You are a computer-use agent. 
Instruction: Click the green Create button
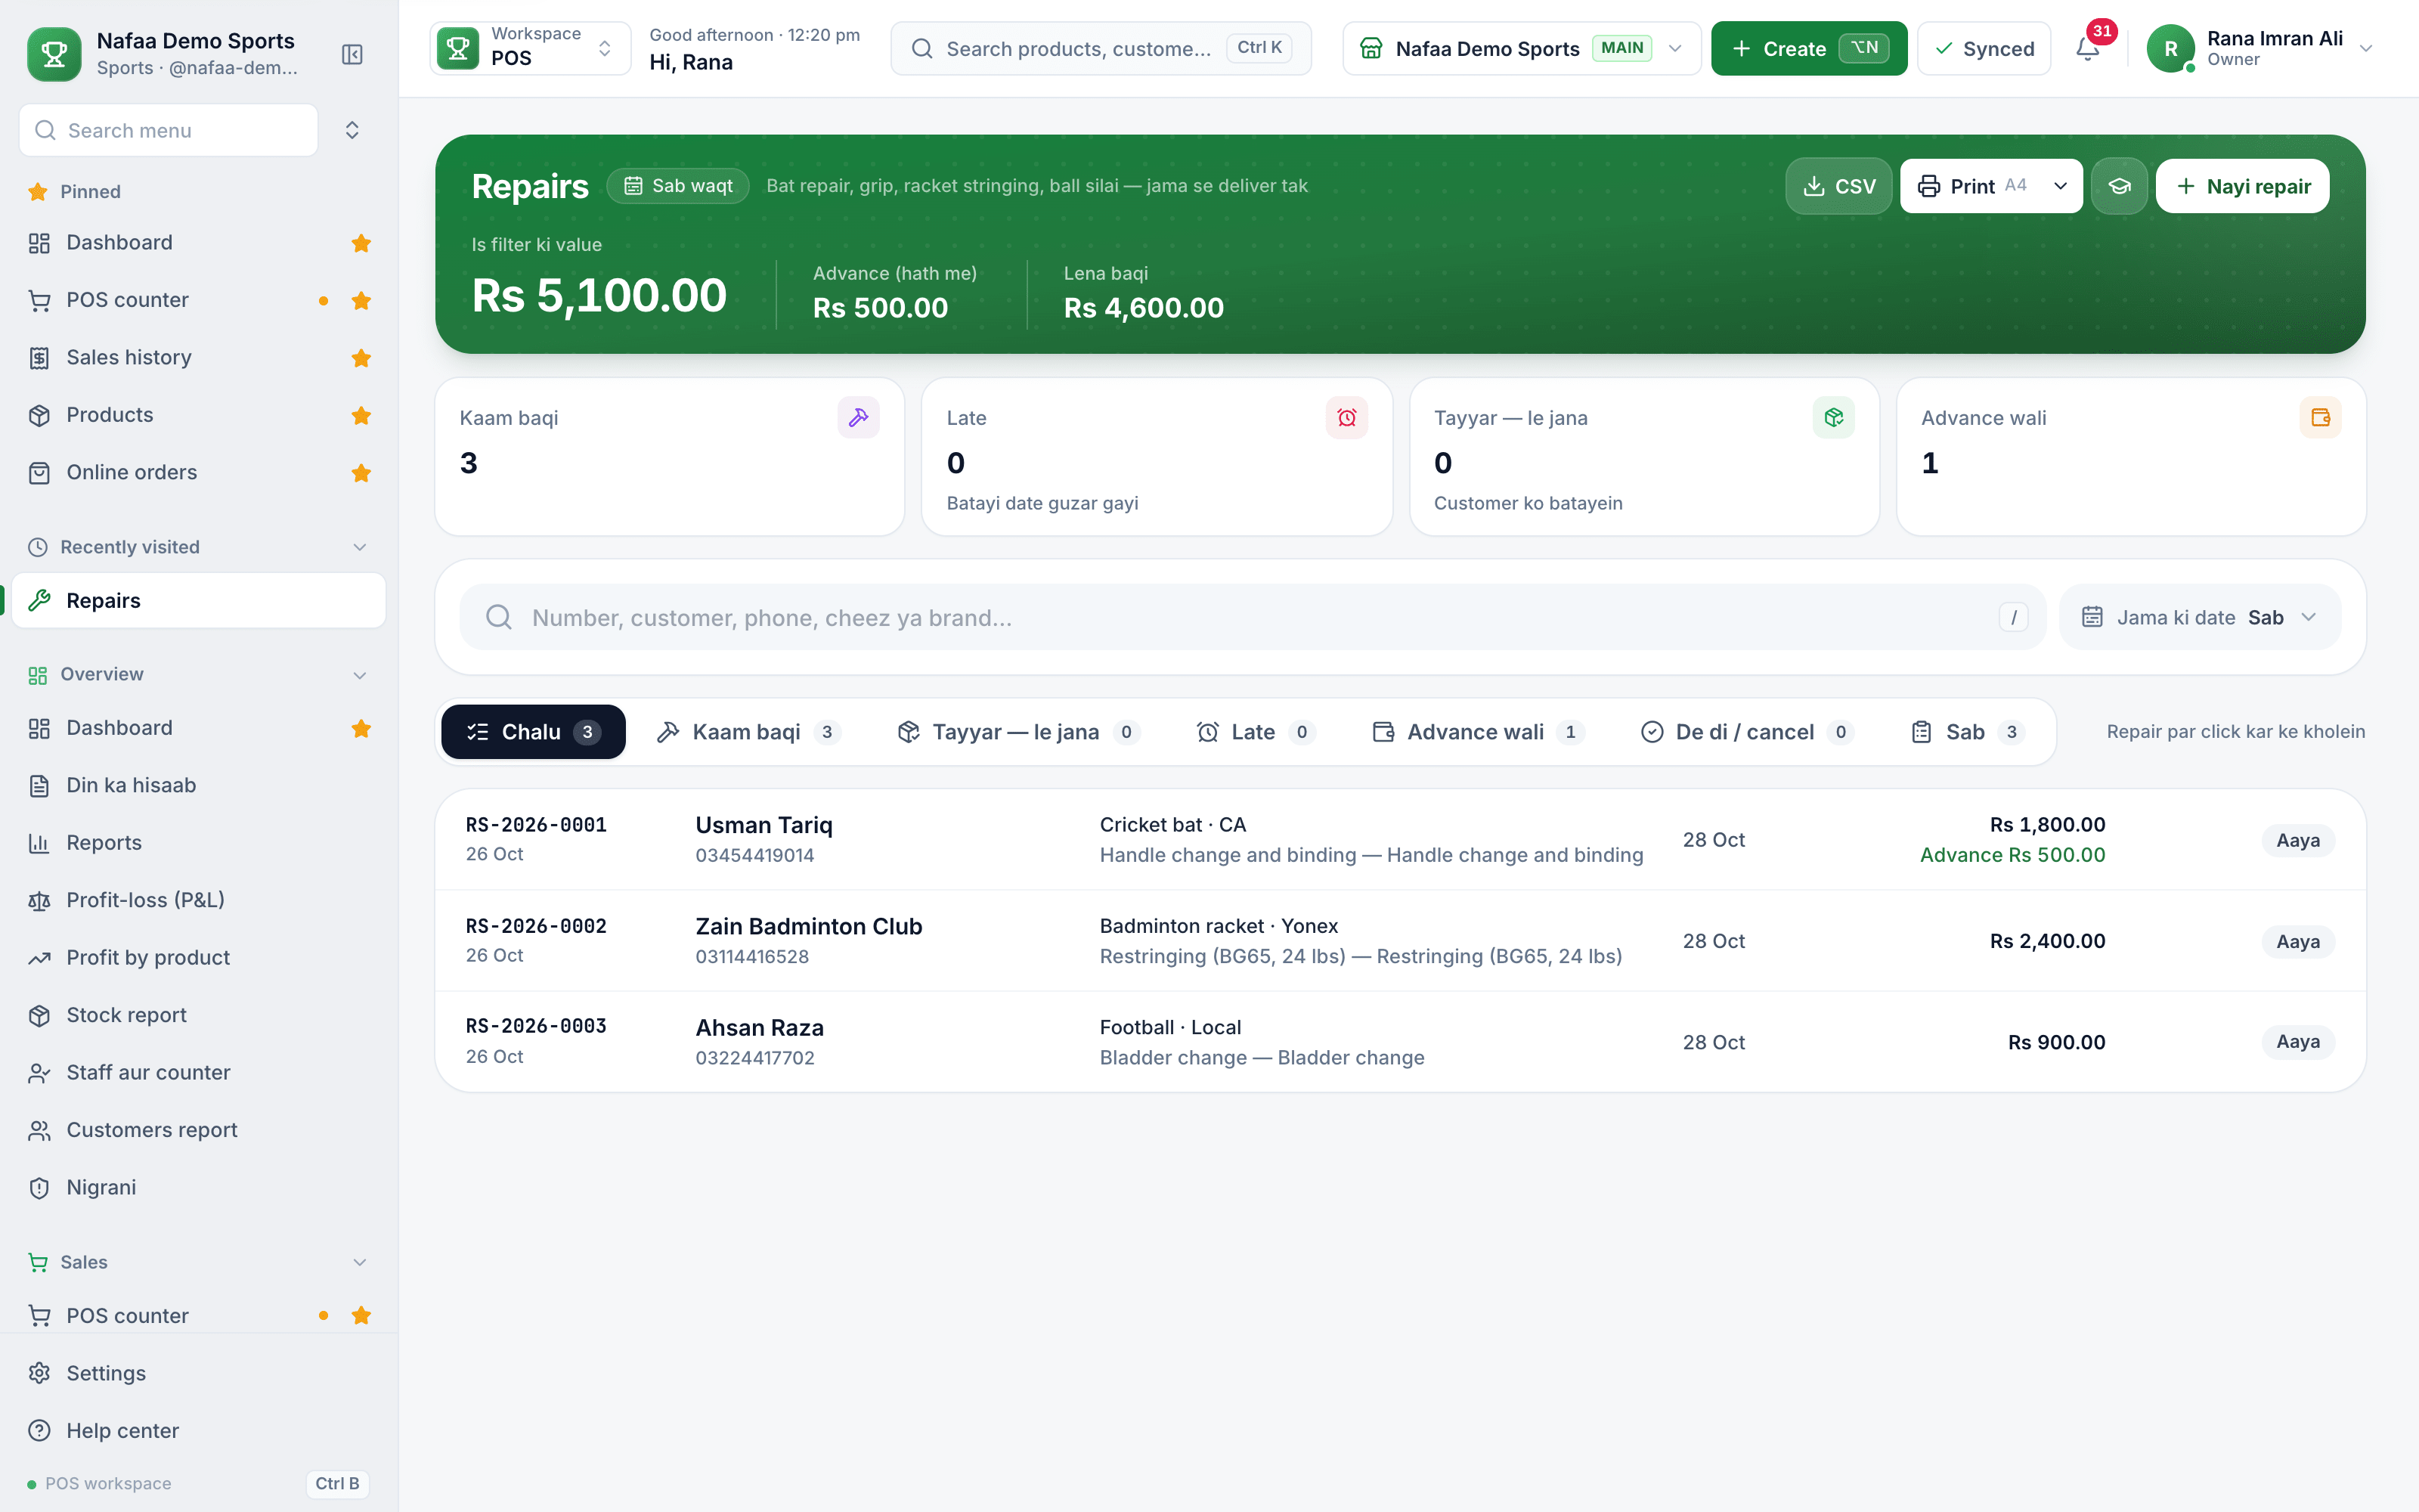1808,48
